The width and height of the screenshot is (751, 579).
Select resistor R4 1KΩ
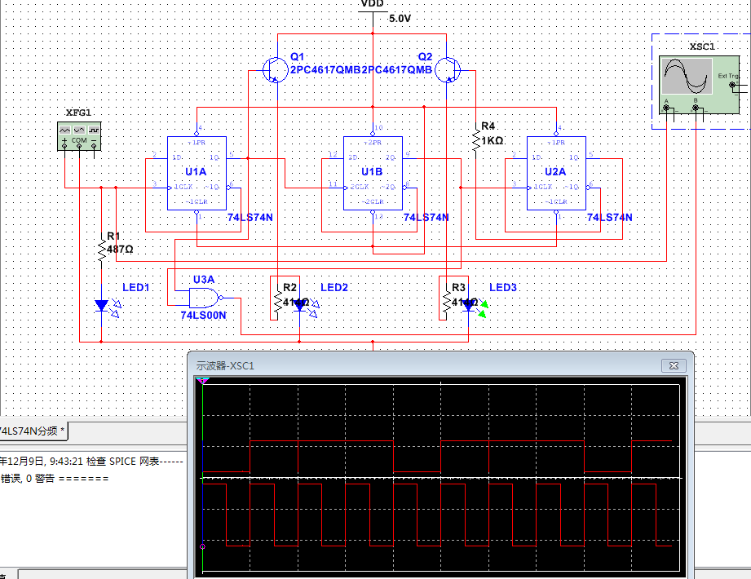[477, 139]
